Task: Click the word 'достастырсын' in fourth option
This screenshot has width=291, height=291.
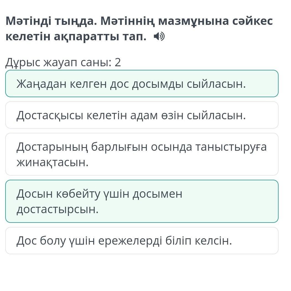Action: tap(58, 210)
